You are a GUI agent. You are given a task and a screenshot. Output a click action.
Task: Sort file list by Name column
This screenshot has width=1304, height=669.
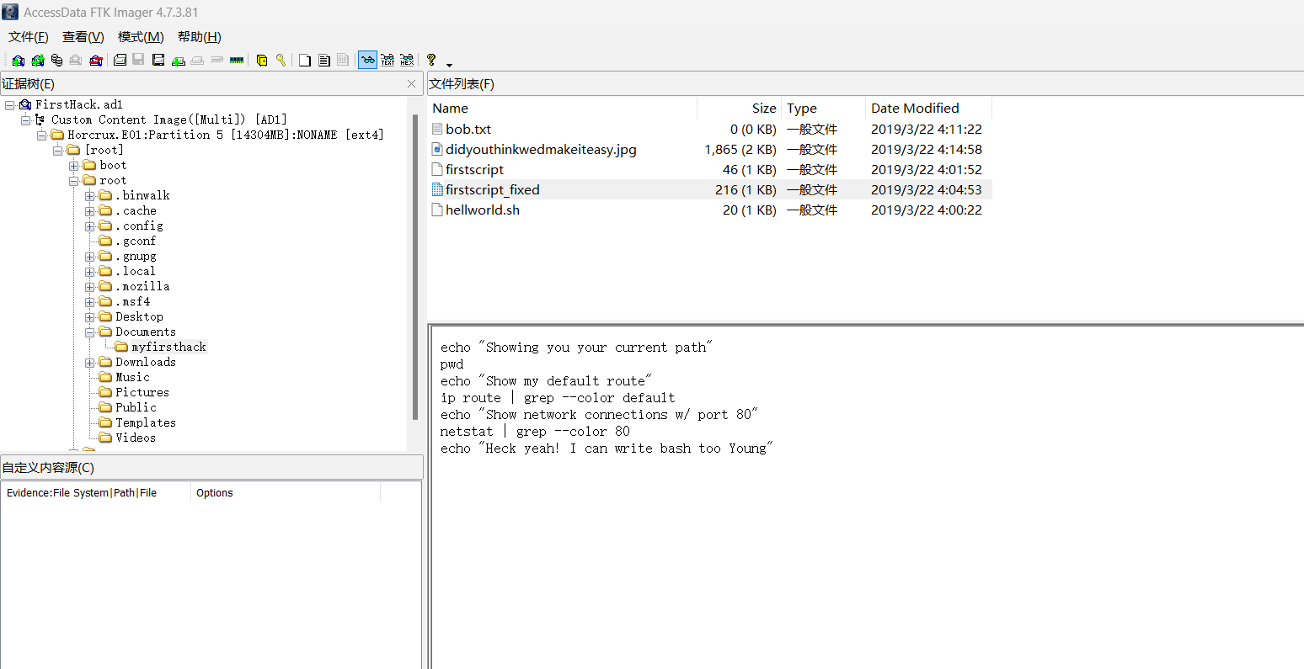tap(562, 108)
